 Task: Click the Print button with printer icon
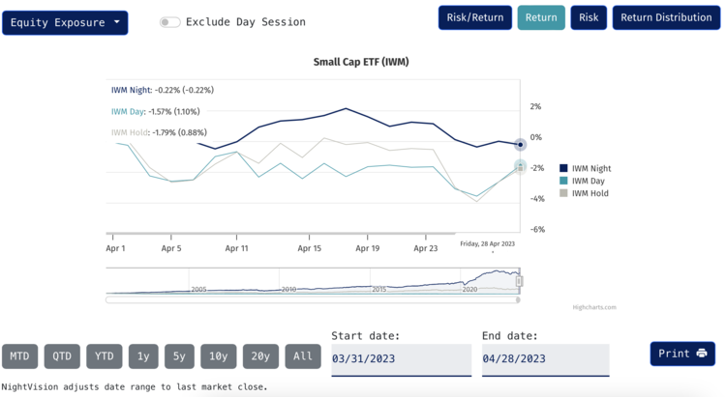click(x=682, y=354)
